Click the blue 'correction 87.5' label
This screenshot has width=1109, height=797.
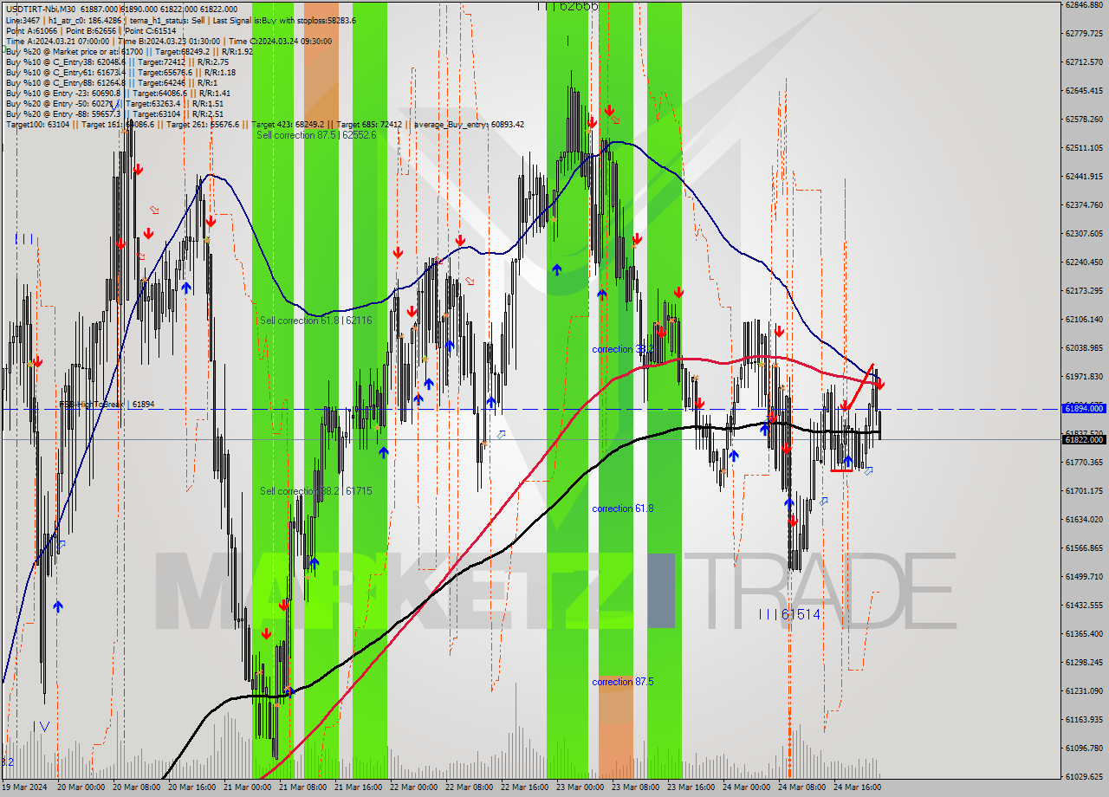click(623, 682)
